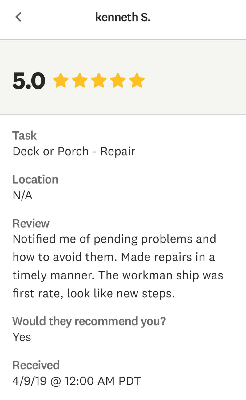Click the kenneth S. header title
The width and height of the screenshot is (246, 400).
[123, 17]
